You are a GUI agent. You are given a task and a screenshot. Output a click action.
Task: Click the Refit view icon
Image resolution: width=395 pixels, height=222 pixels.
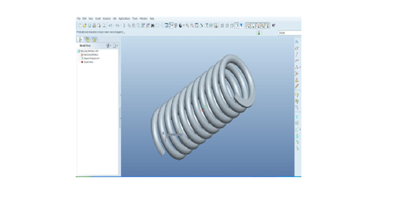coord(197,25)
